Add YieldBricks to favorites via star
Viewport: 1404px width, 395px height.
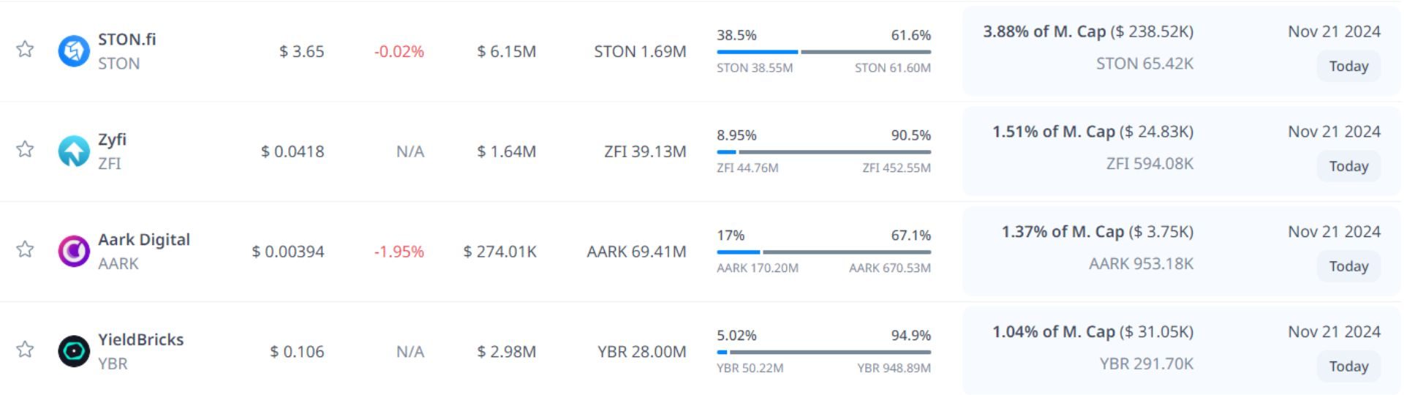click(26, 349)
